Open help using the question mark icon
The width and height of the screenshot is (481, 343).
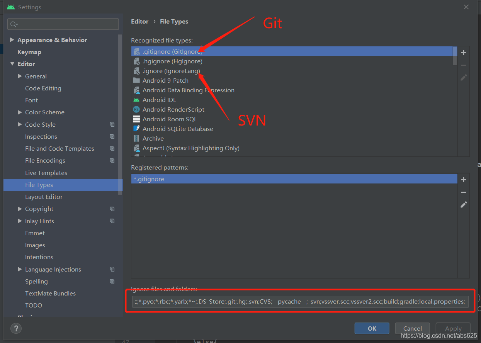(15, 328)
